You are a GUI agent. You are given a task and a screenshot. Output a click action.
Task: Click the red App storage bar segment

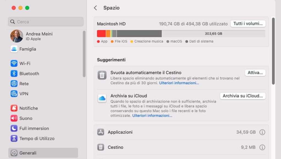click(101, 34)
